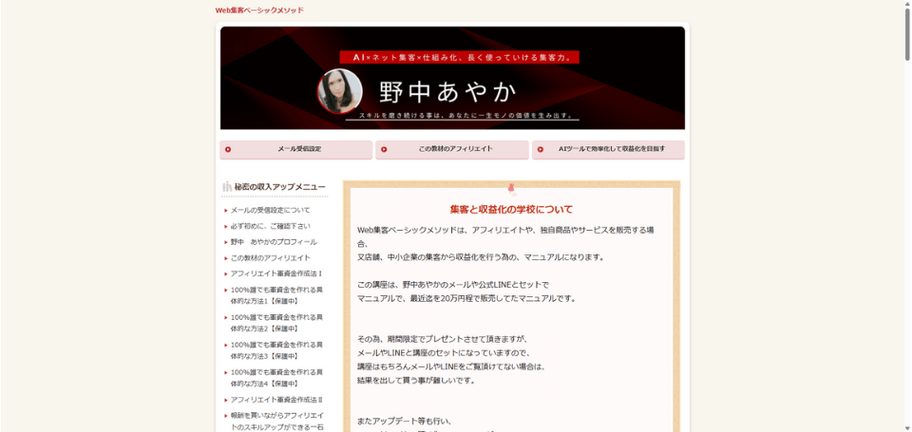
Task: Click the red arrow bullet before 野中 あやかのプロフィール
Action: pos(226,242)
